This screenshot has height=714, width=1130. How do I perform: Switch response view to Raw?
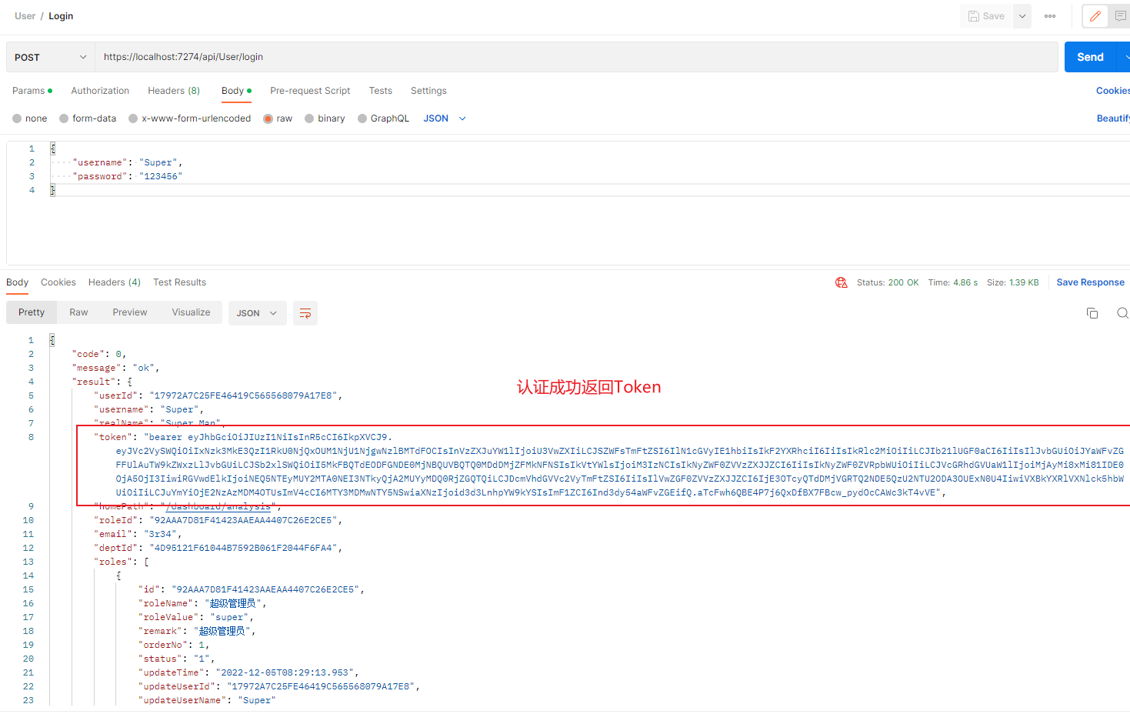78,312
